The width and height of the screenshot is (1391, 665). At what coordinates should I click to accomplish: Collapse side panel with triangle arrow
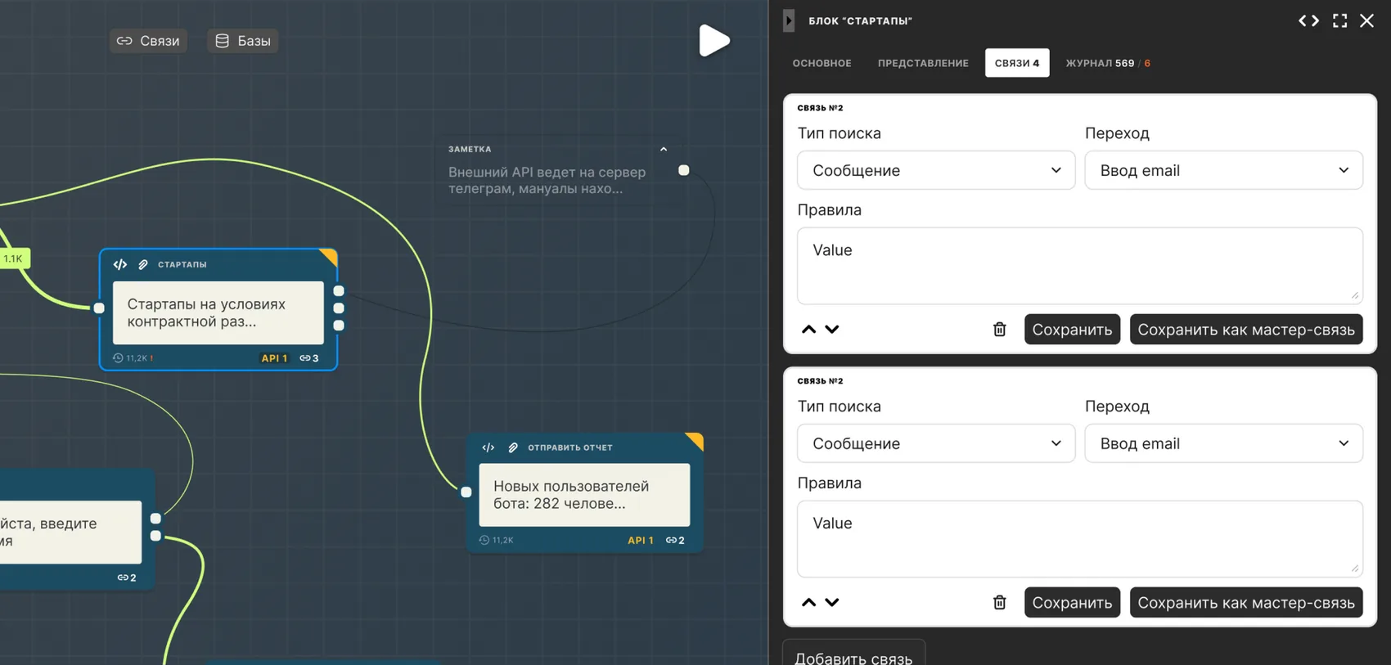(x=789, y=20)
